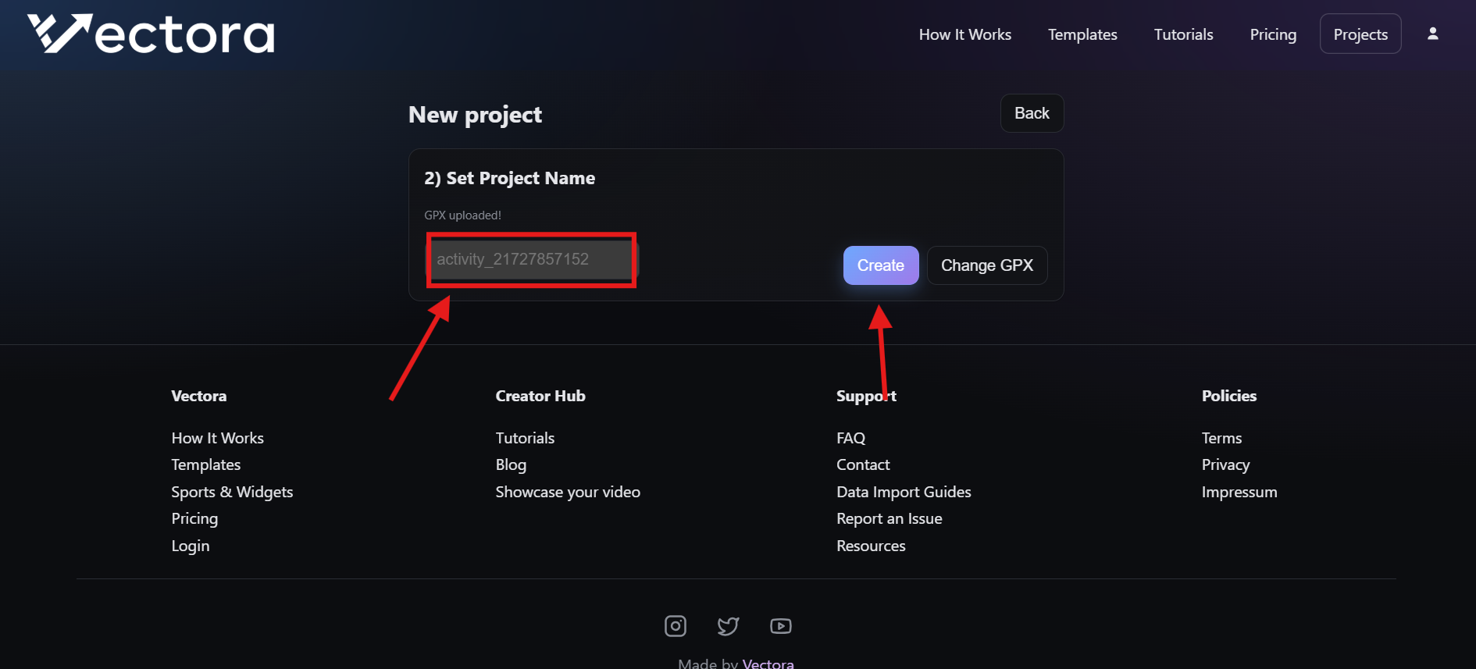Open the Sports & Widgets footer link
Screen dimensions: 1476x669
pyautogui.click(x=232, y=492)
